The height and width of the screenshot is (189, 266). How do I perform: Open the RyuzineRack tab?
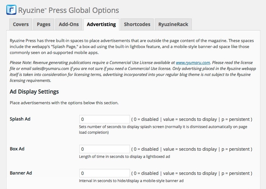(x=173, y=24)
